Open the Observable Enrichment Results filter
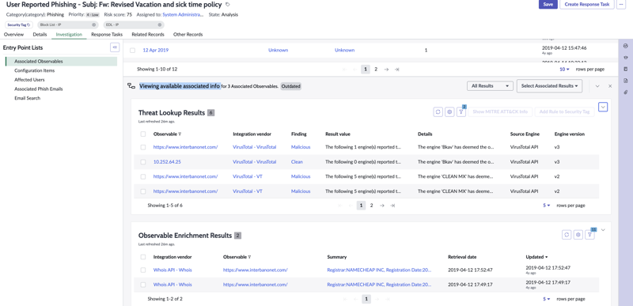Image resolution: width=633 pixels, height=306 pixels. [589, 235]
